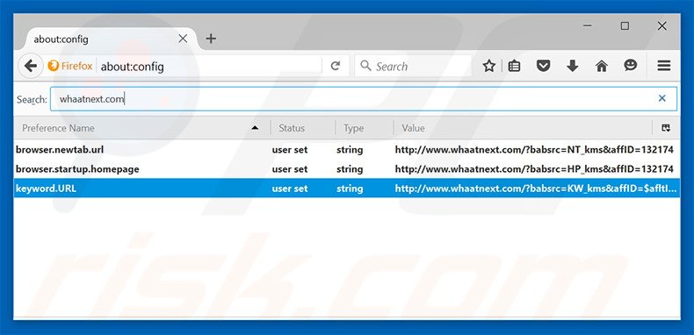Open the Pocket icon
Viewport: 694px width, 335px height.
point(543,67)
